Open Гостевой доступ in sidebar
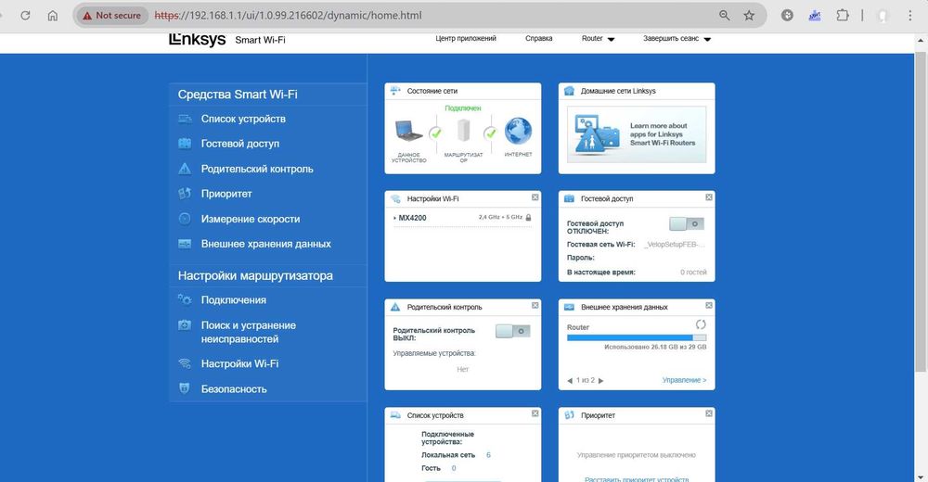 pos(240,144)
